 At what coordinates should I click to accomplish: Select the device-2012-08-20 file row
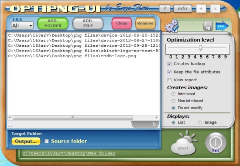pos(84,35)
